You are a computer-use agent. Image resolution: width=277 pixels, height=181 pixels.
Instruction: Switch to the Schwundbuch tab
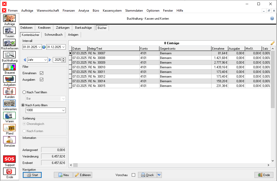53,35
